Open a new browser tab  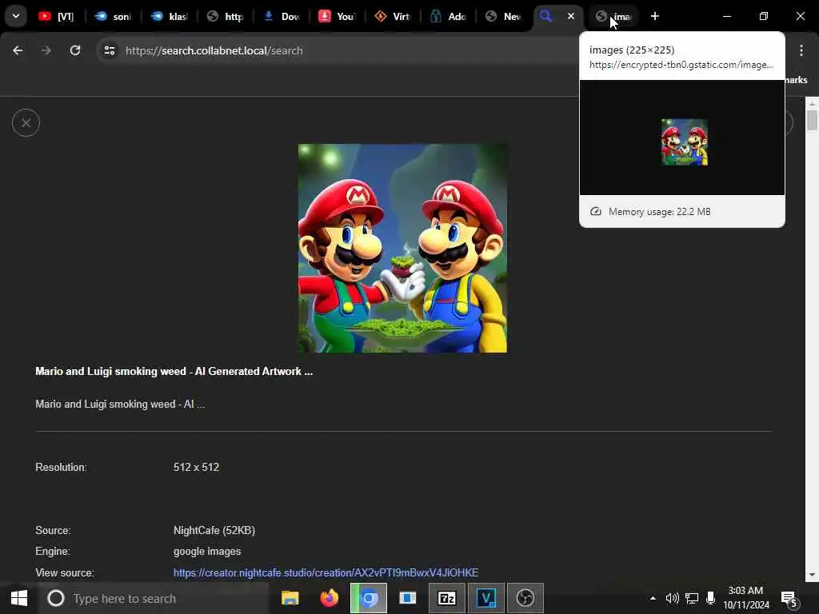(x=655, y=16)
